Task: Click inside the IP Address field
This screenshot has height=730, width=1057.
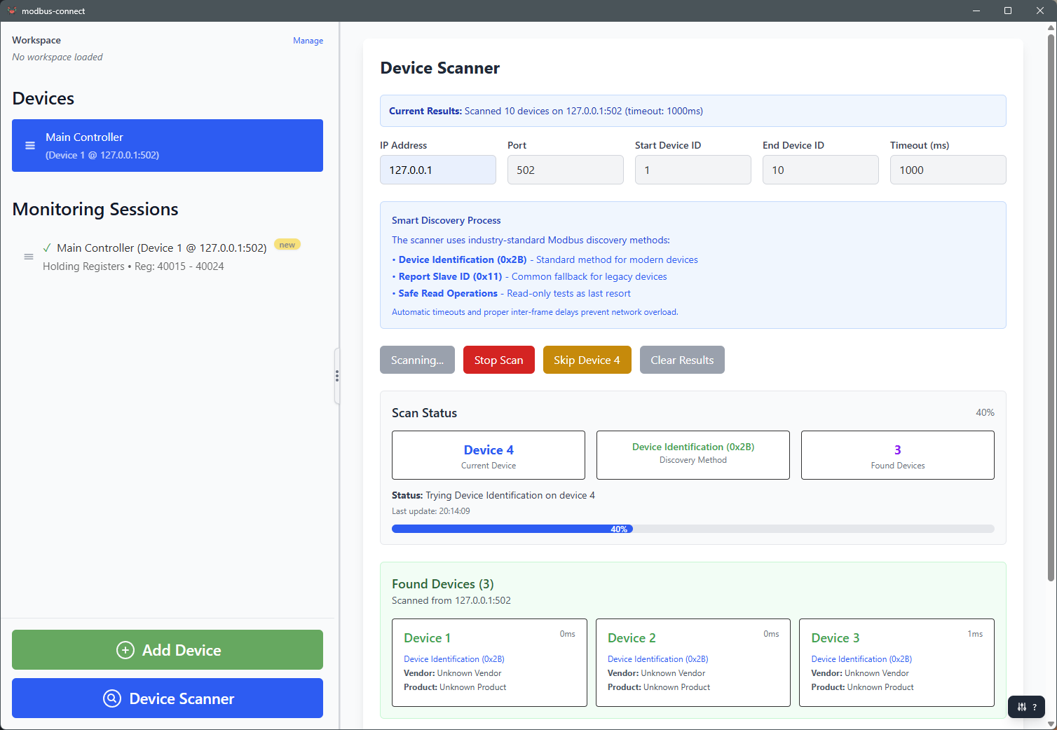Action: (437, 170)
